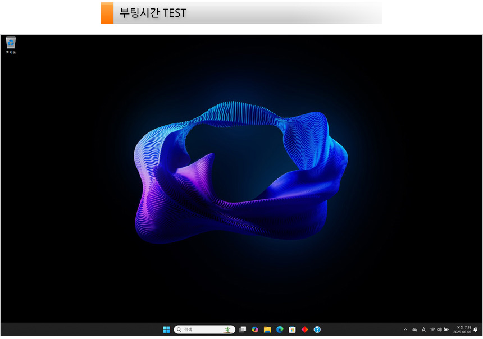Click the plant image in the search box
The image size is (483, 339).
[x=227, y=329]
